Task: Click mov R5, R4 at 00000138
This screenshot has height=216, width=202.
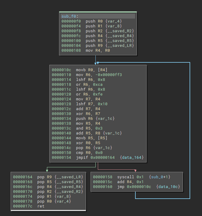Action: coord(76,124)
